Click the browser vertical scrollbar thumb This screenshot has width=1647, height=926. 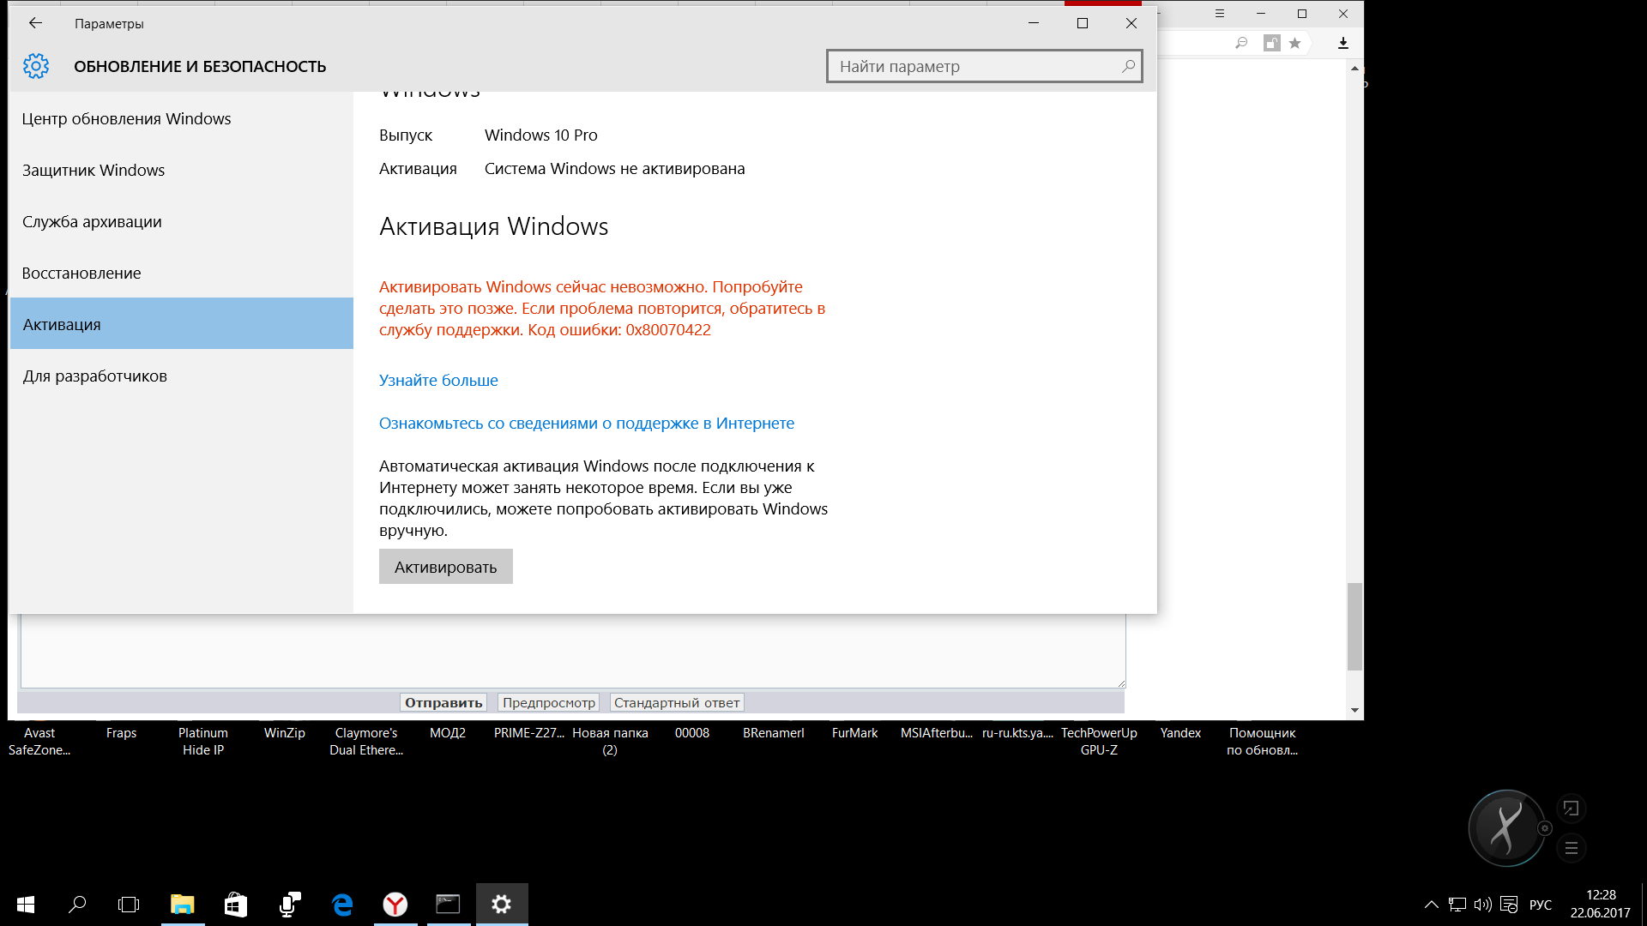[x=1354, y=626]
